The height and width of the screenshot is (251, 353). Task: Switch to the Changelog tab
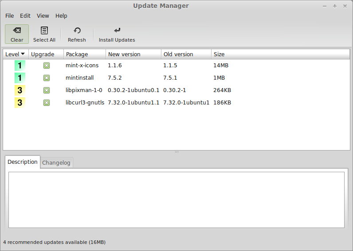pos(56,163)
